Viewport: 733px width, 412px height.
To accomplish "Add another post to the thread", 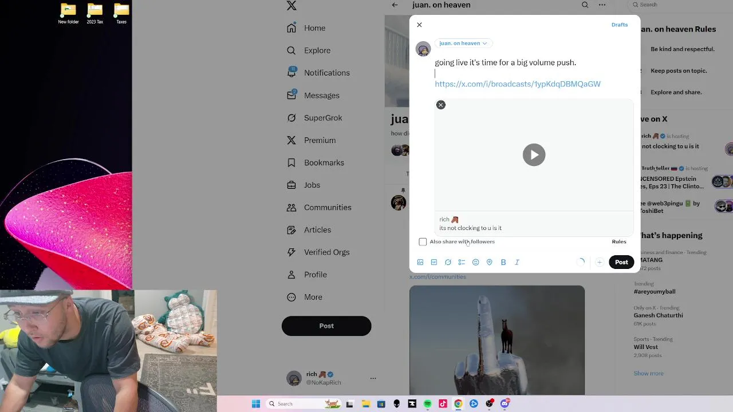I will point(599,262).
